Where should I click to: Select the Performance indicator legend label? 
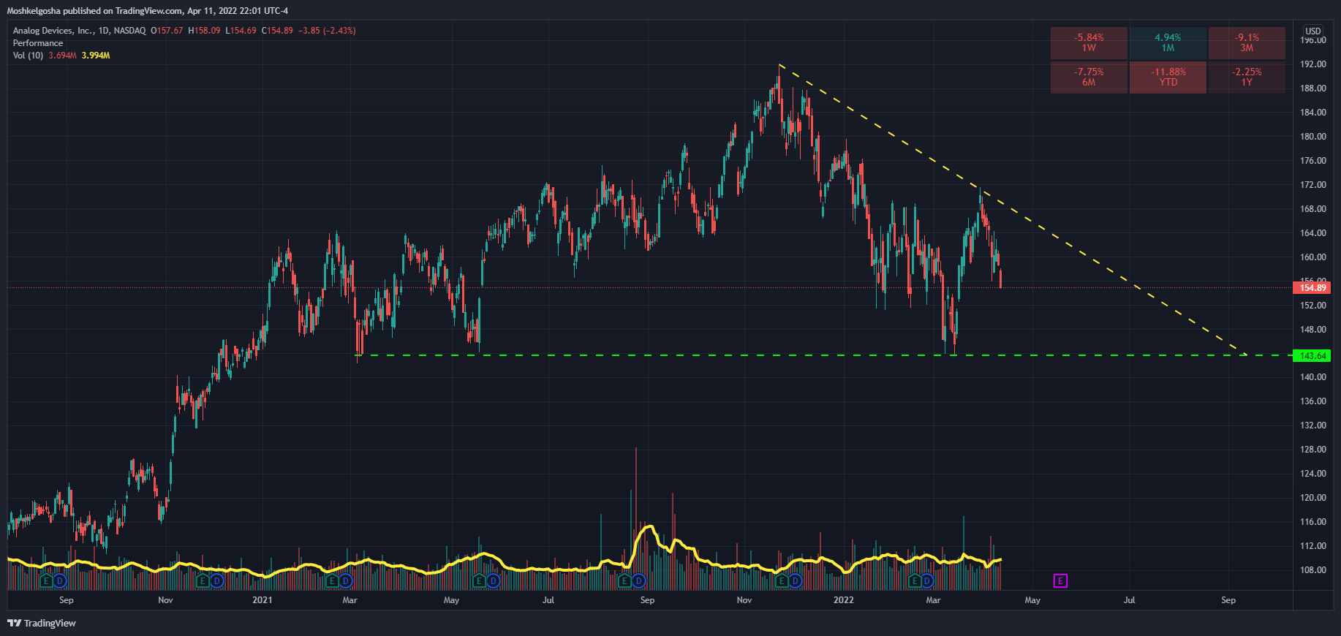click(38, 43)
